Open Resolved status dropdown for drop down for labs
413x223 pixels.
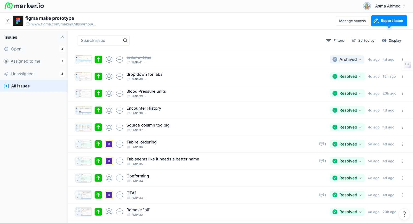coord(347,76)
